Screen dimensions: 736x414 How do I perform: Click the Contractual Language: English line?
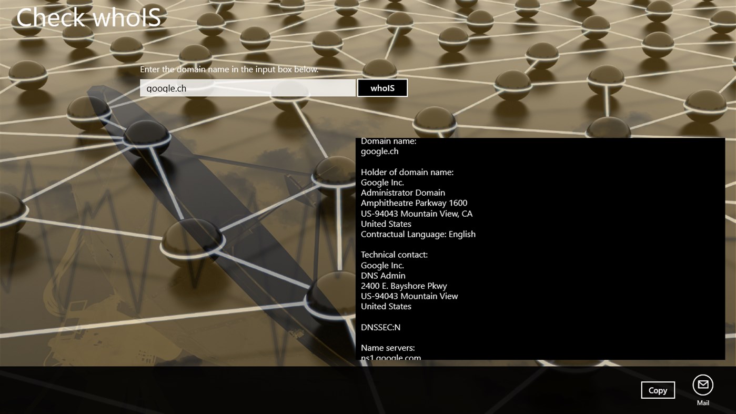[418, 234]
